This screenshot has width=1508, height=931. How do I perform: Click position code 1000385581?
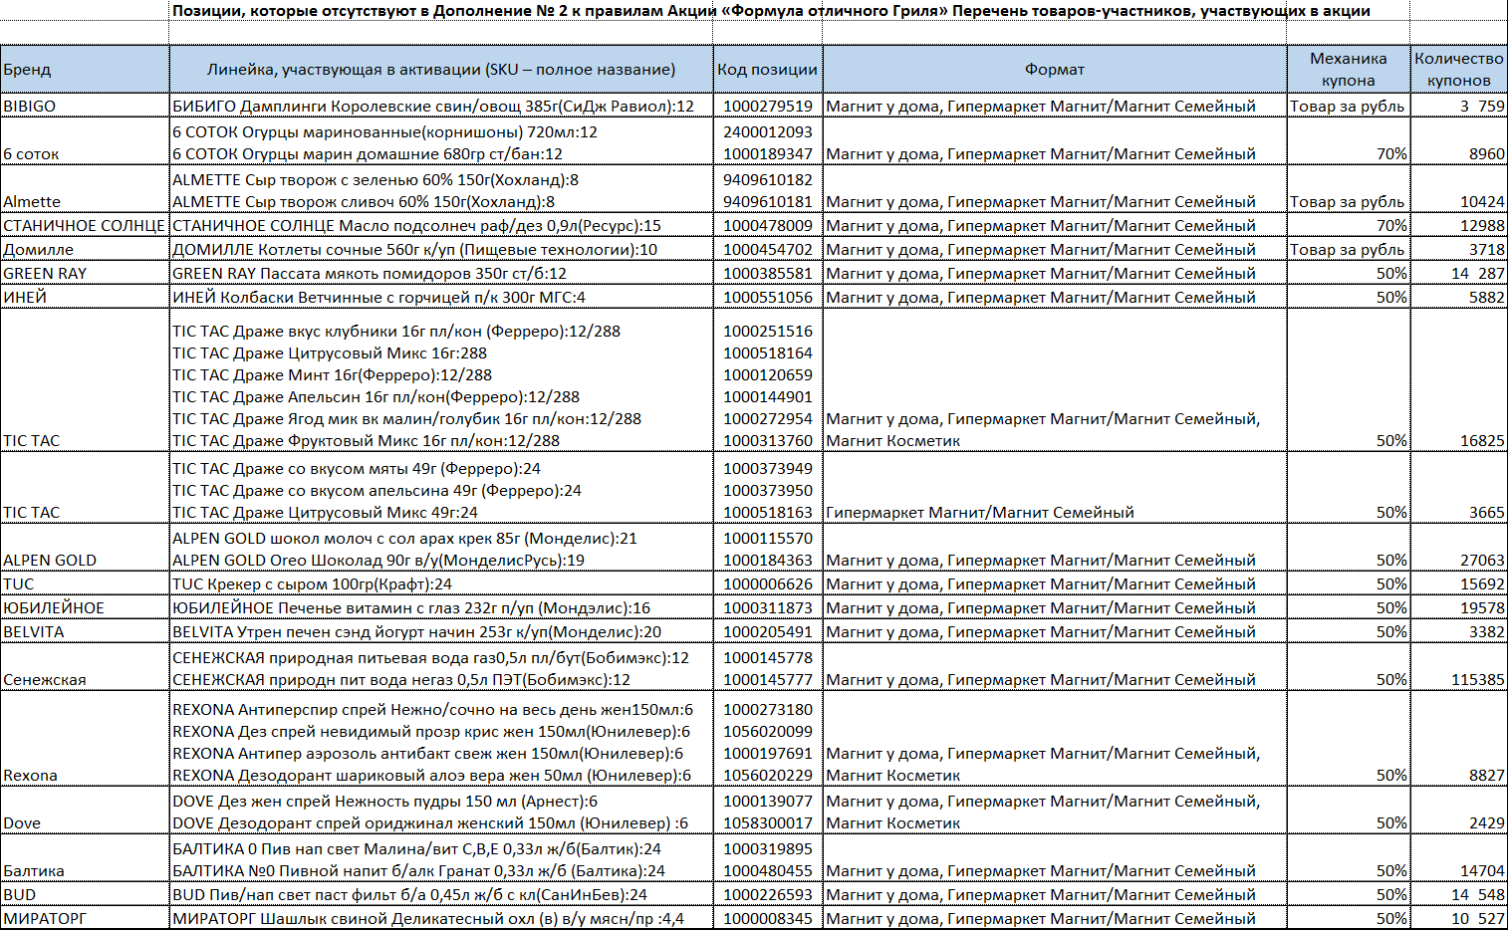click(x=767, y=273)
